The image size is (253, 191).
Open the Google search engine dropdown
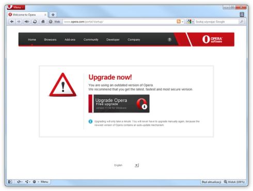click(191, 22)
